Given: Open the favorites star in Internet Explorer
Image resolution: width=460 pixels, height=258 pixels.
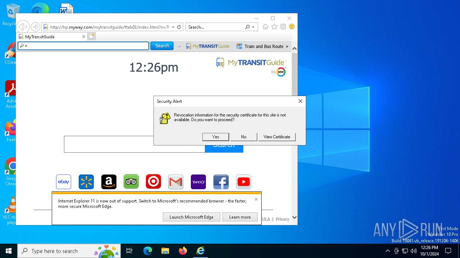Looking at the screenshot, I should (x=274, y=27).
